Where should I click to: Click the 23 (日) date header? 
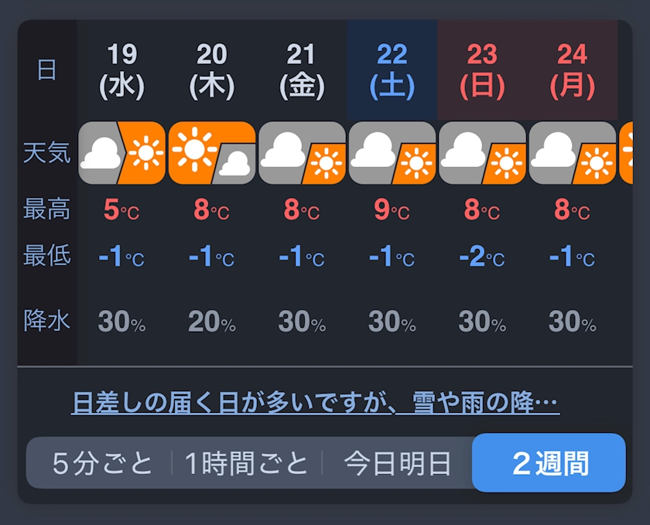coord(482,70)
